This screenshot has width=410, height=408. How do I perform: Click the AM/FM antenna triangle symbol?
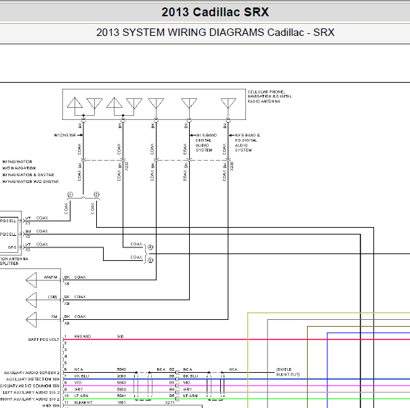(x=31, y=280)
